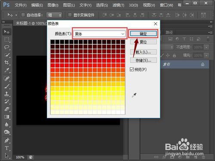215x161 pixels.
Task: Open the Layers panel flyout menu
Action: [x=211, y=32]
